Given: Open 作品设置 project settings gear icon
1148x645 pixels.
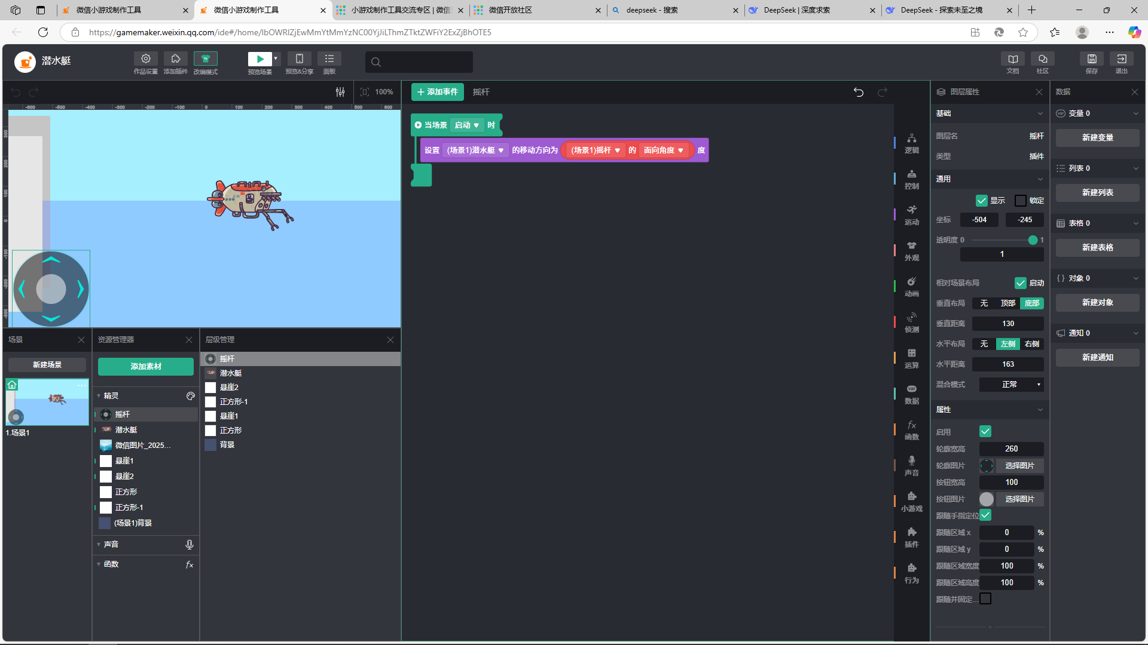Looking at the screenshot, I should coord(145,59).
